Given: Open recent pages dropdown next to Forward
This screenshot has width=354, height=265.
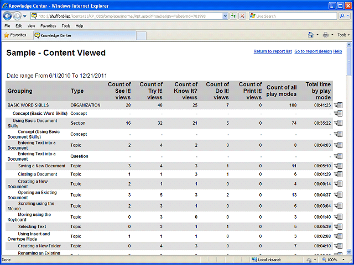Looking at the screenshot, I should point(24,16).
